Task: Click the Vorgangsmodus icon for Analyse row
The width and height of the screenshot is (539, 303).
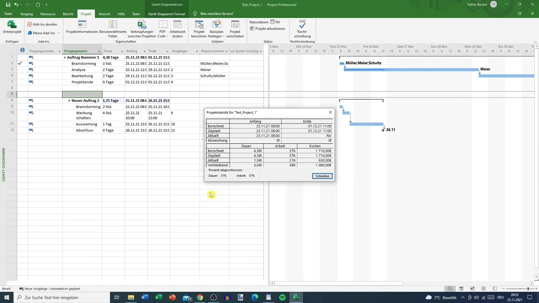Action: pos(31,70)
